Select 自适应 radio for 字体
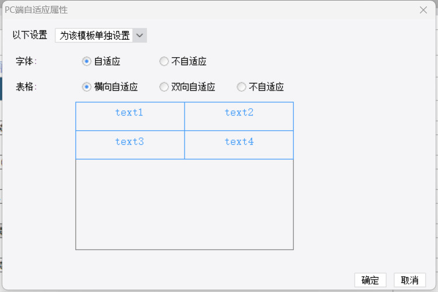 pyautogui.click(x=86, y=61)
